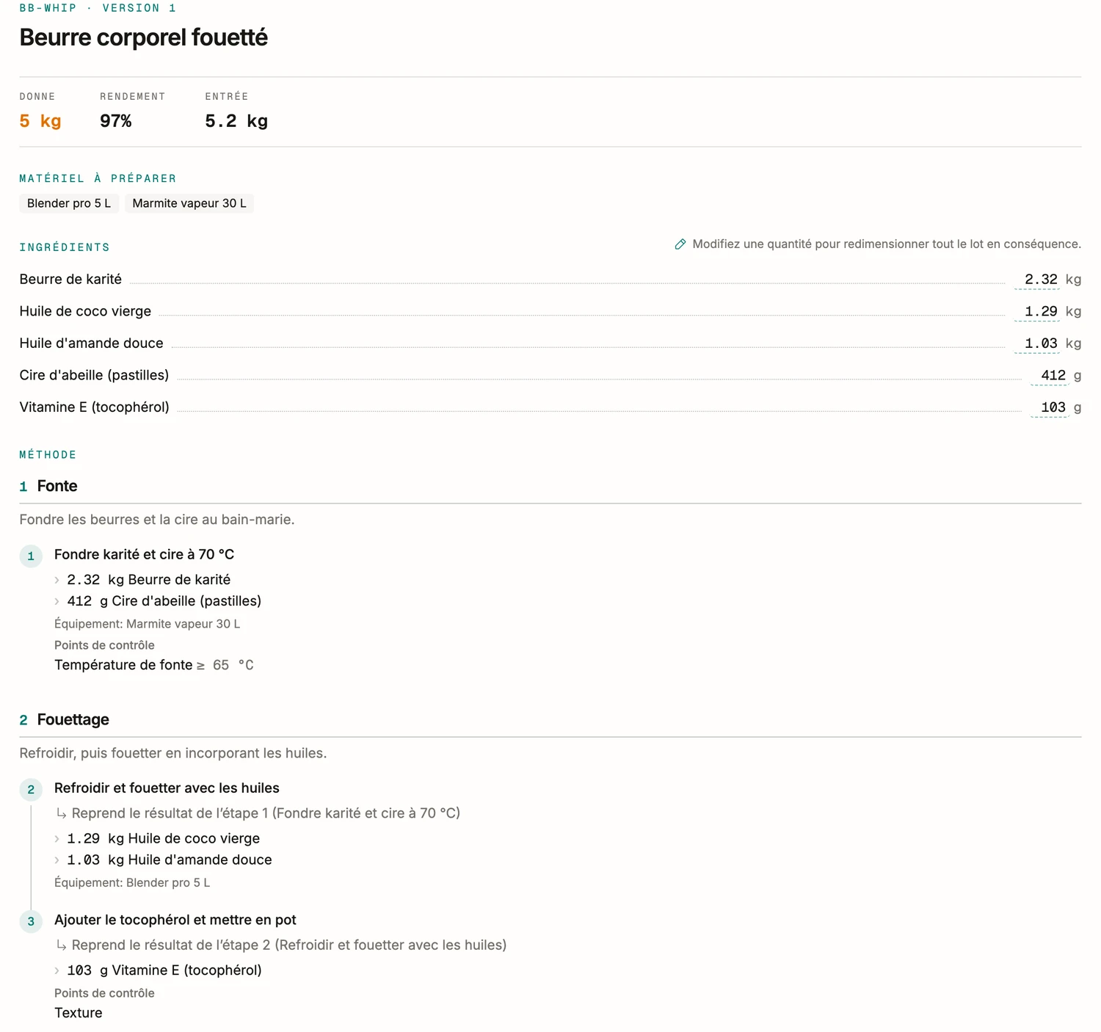Image resolution: width=1101 pixels, height=1032 pixels.
Task: Open the Fouettage section heading
Action: [x=73, y=719]
